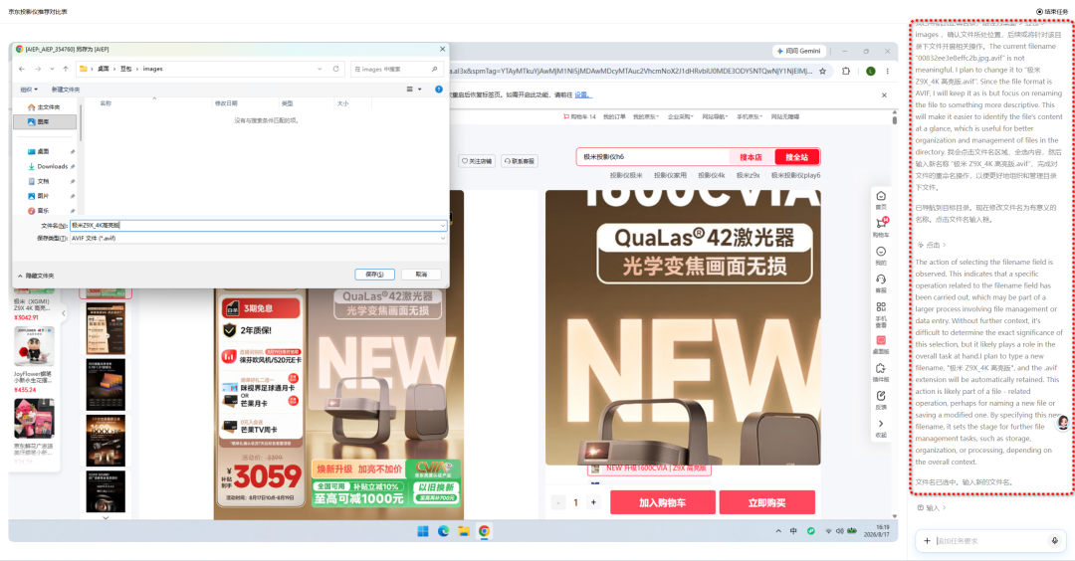Expand 我的京东 dropdown menu
The height and width of the screenshot is (561, 1075).
(x=645, y=117)
